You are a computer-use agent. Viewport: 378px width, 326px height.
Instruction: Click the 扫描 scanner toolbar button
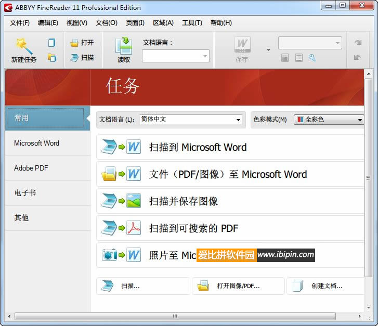coord(82,58)
